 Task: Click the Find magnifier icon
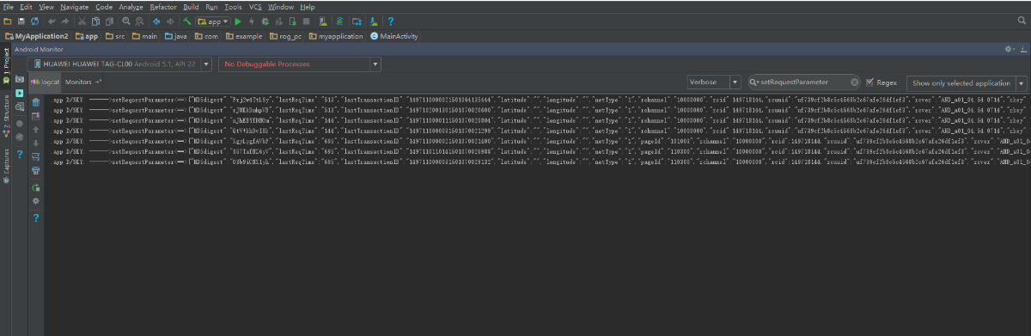coord(125,21)
